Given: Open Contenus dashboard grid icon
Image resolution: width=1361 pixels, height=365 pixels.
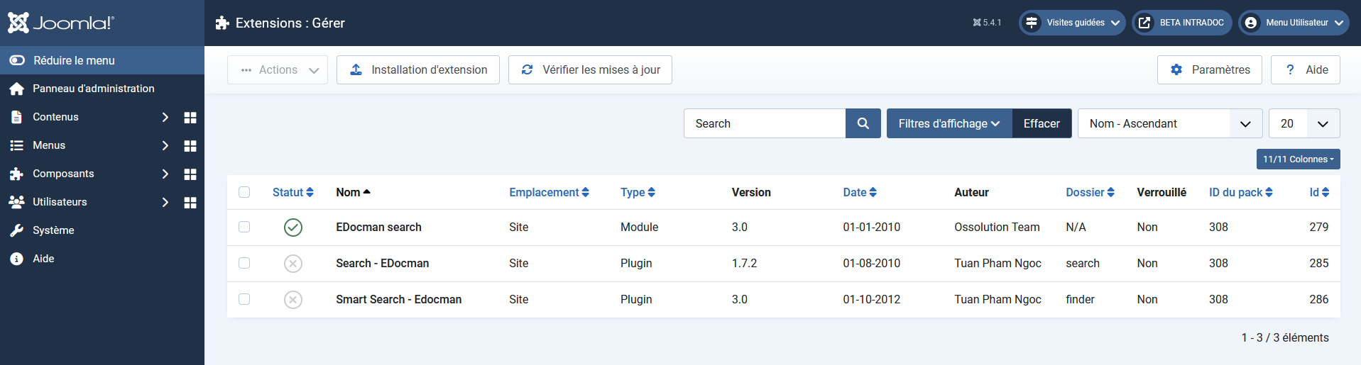Looking at the screenshot, I should click(x=190, y=118).
